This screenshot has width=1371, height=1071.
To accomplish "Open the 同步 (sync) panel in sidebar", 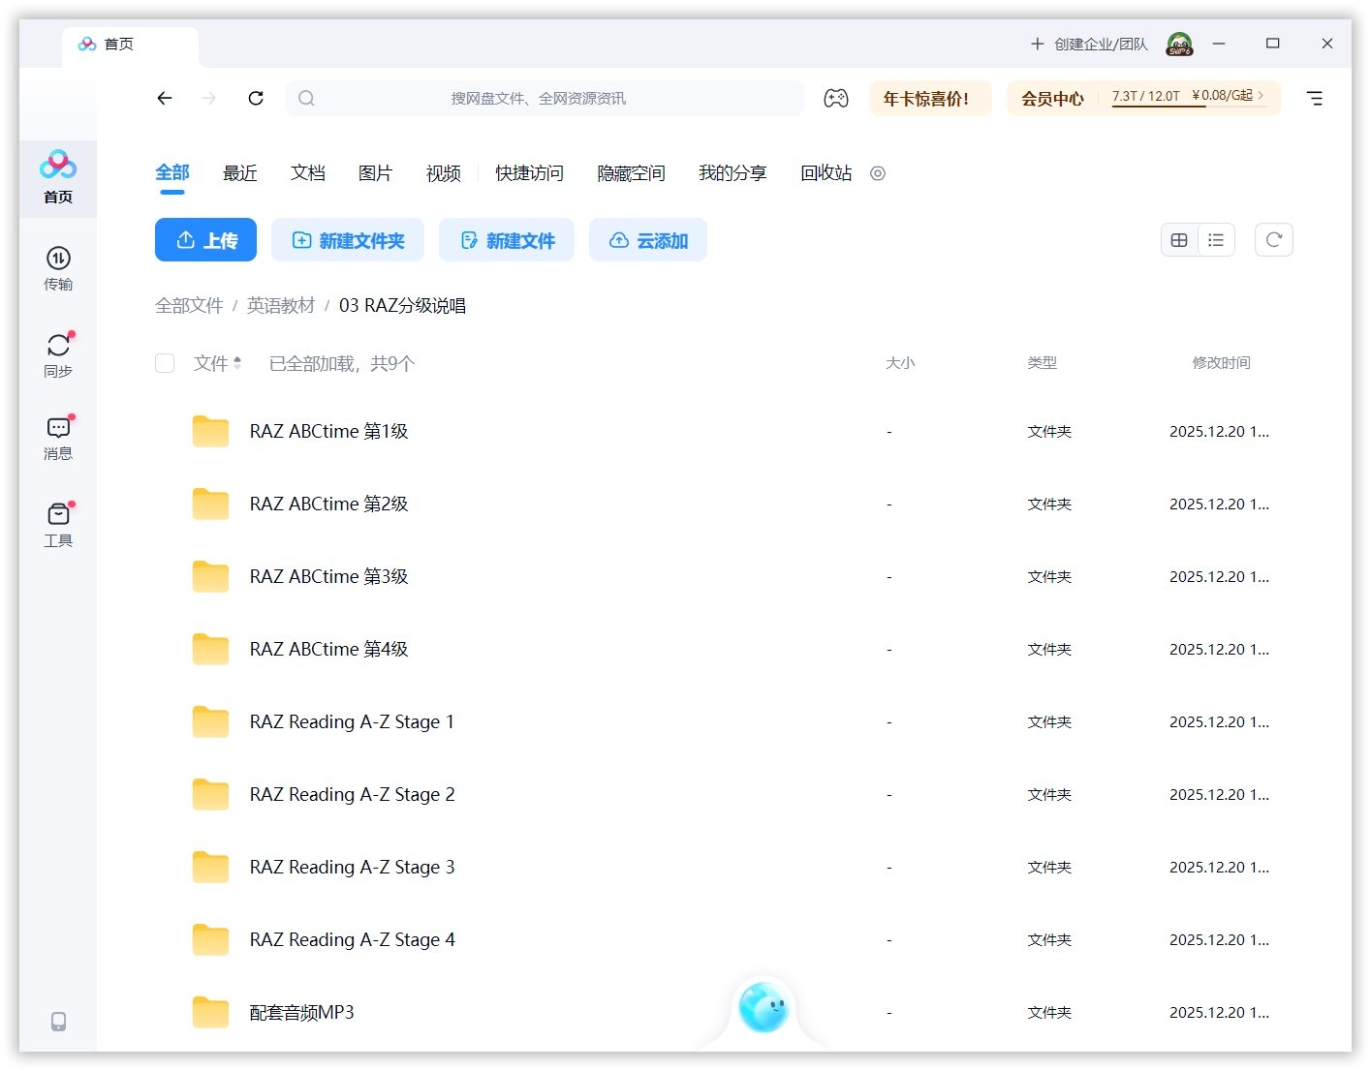I will 58,354.
